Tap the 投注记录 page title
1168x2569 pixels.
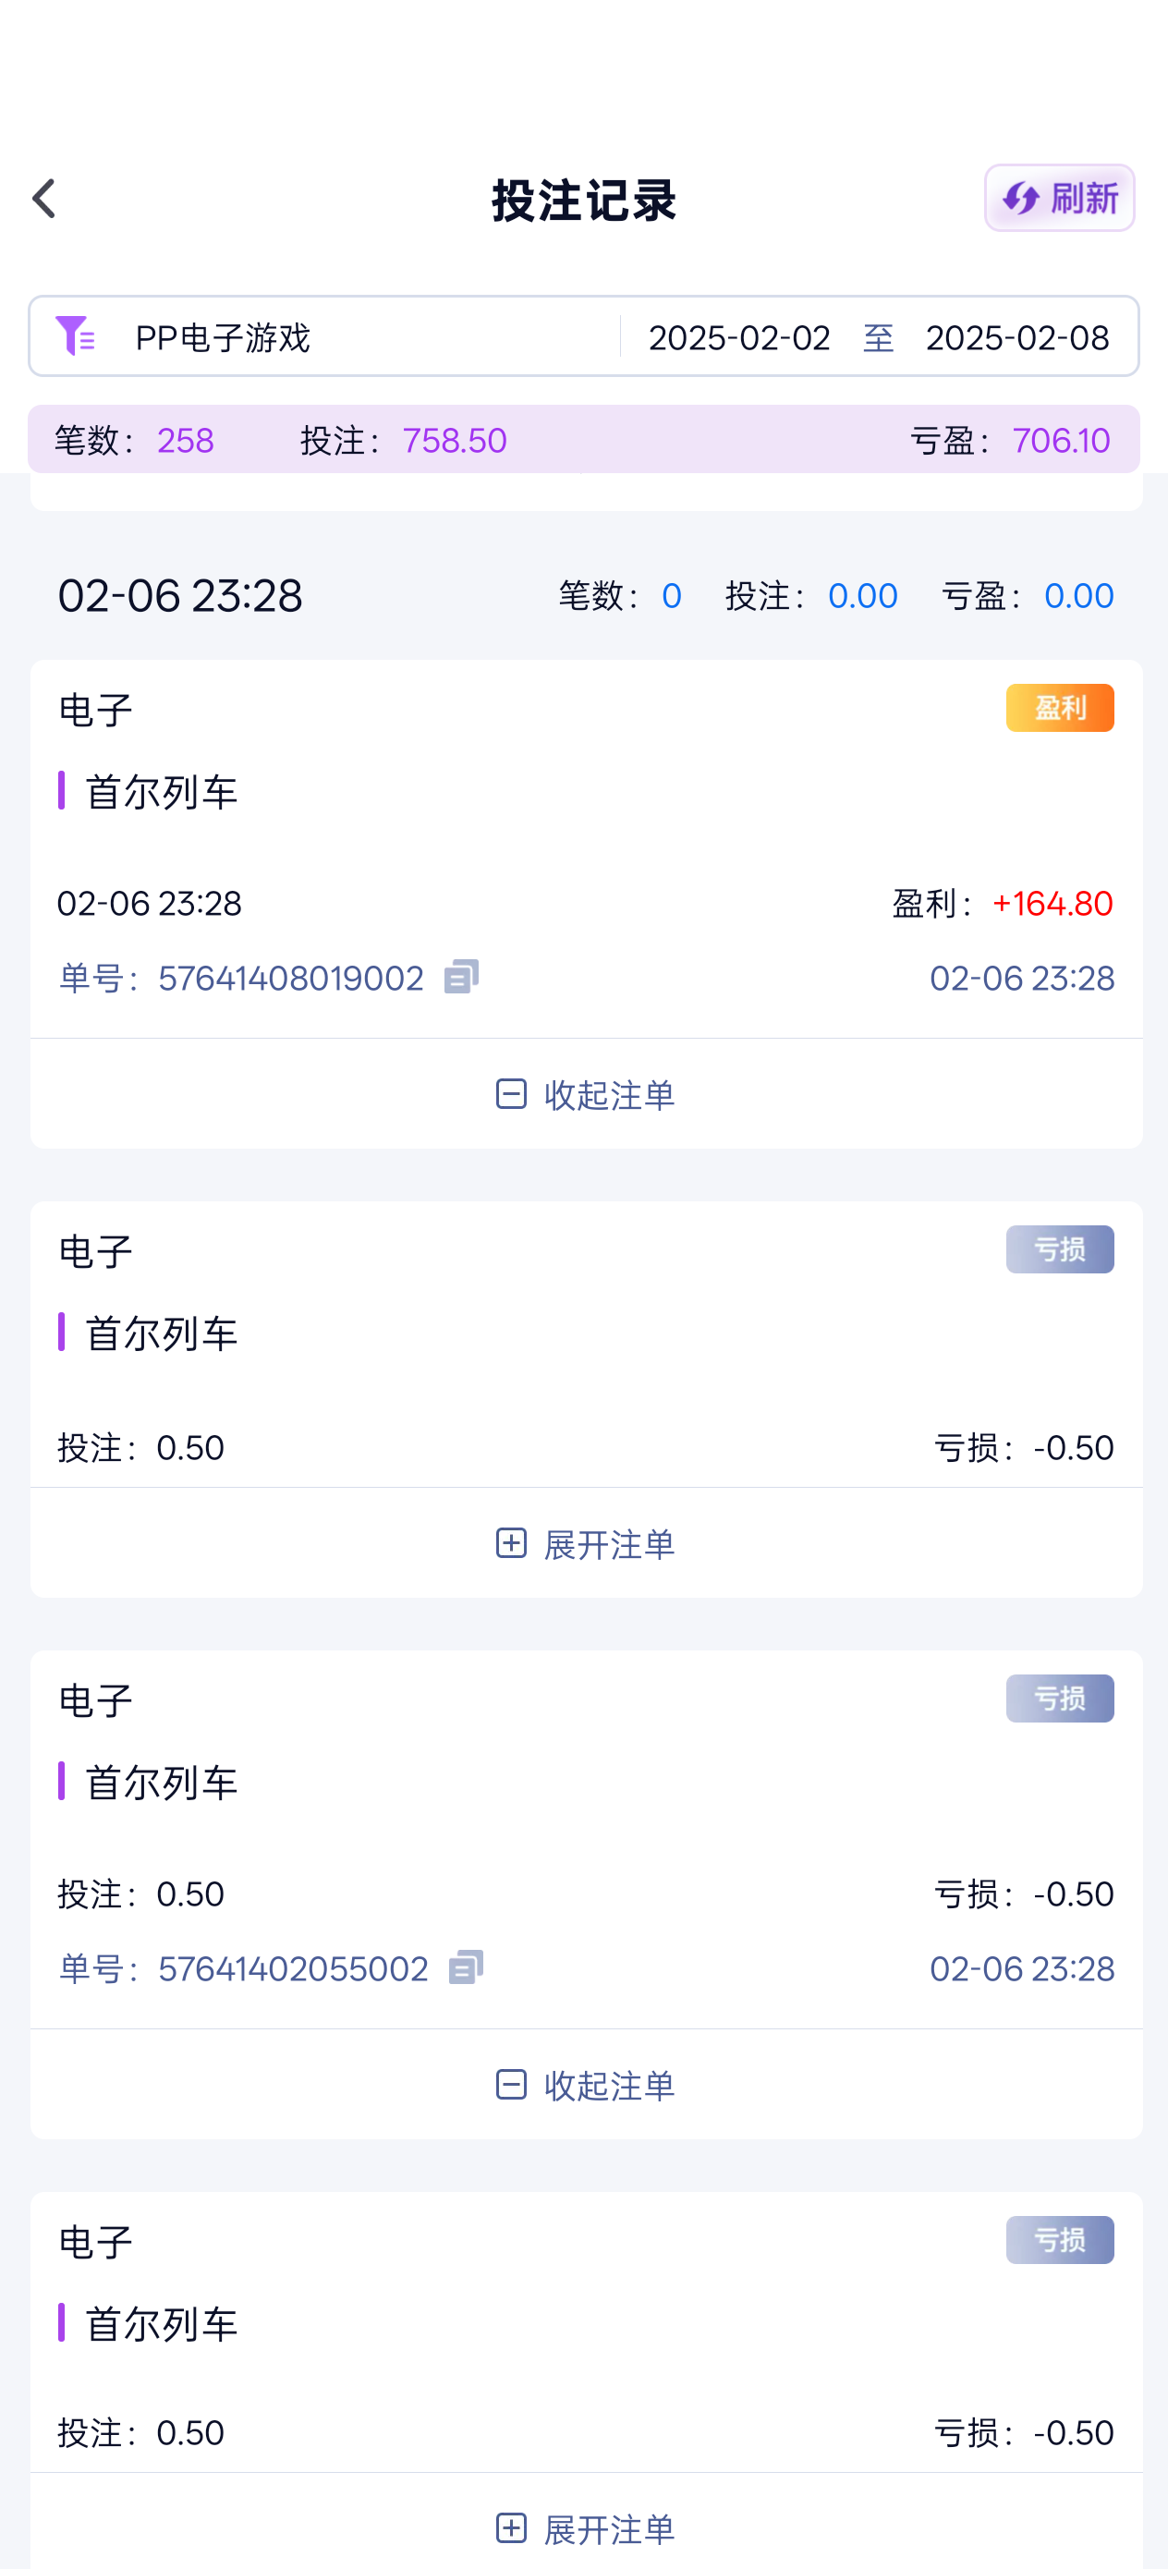coord(585,201)
